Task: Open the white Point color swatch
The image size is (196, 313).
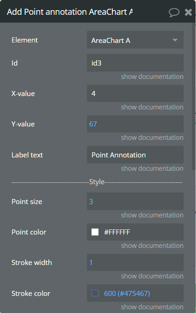Action: coord(95,232)
